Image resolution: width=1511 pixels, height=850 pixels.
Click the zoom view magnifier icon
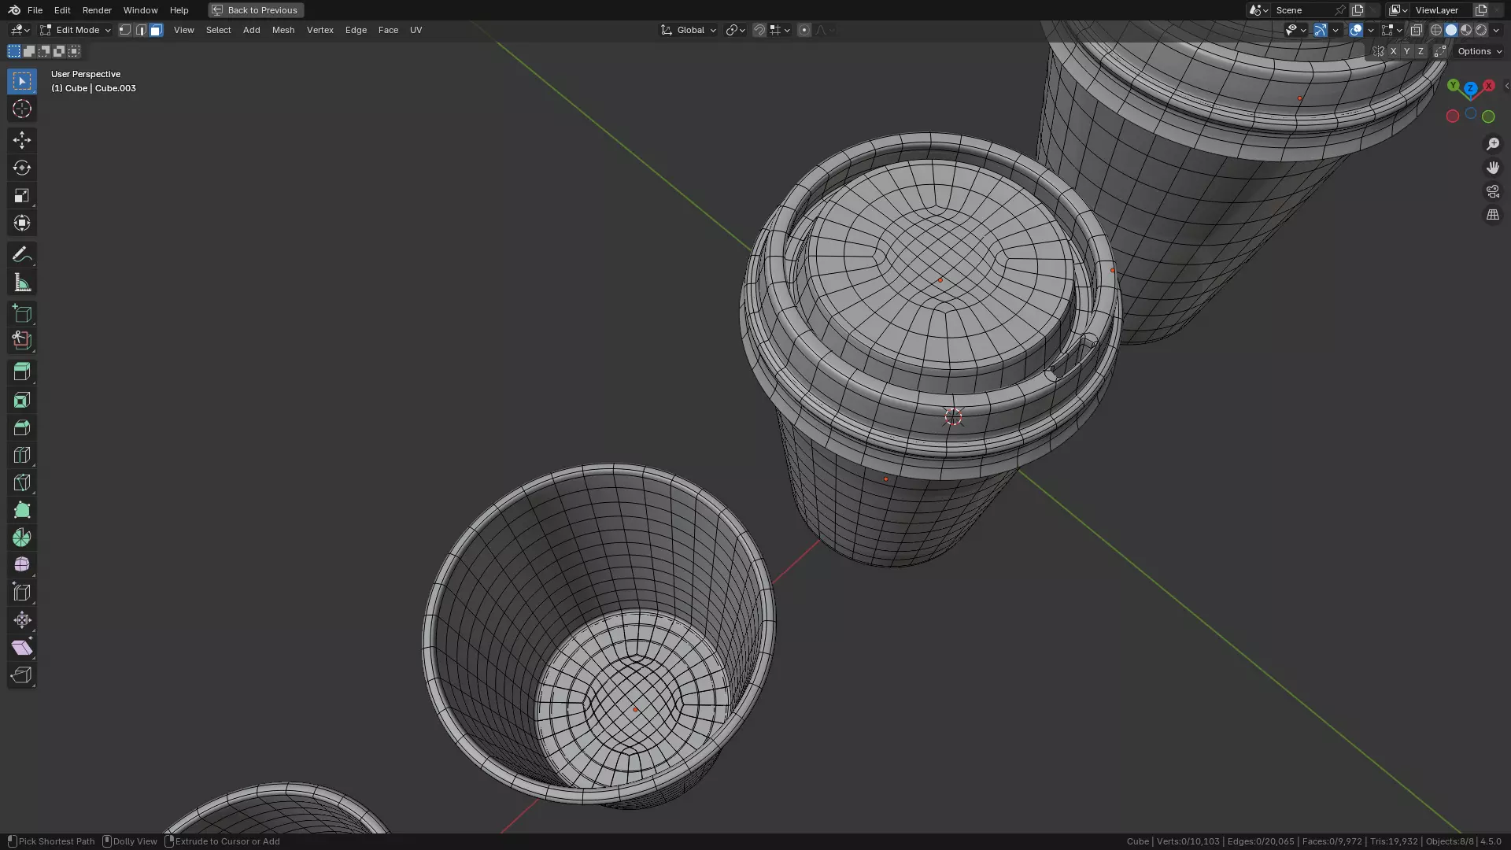[x=1493, y=144]
